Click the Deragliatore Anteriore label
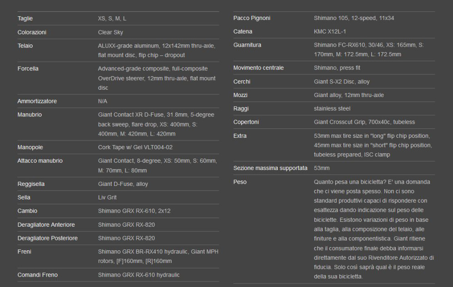This screenshot has width=453, height=287. click(x=46, y=225)
